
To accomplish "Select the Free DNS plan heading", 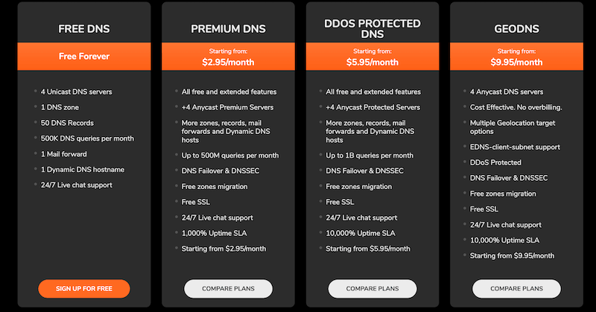I will [x=84, y=30].
